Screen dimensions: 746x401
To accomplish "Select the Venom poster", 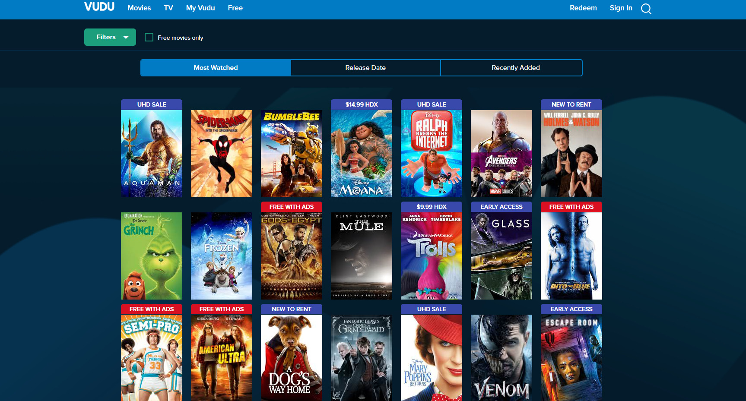I will pyautogui.click(x=501, y=358).
